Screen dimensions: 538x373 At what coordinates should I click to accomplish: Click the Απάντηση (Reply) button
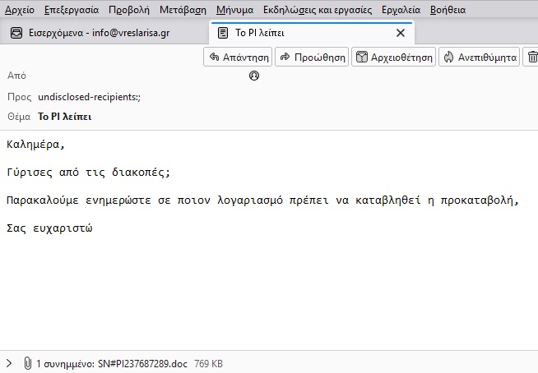tap(238, 58)
